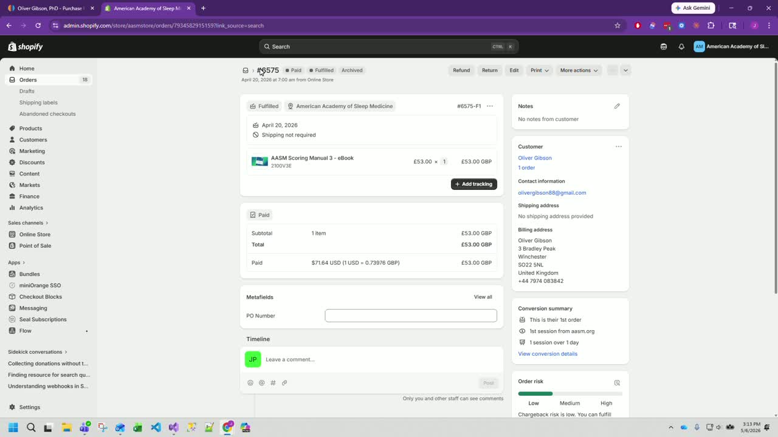Open a new browser tab

203,8
